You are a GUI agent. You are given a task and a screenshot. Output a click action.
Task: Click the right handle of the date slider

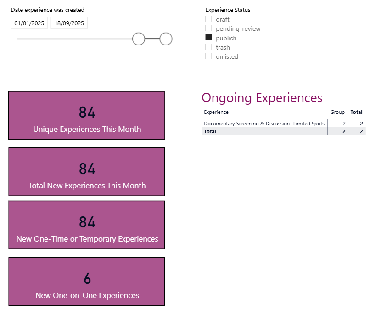pyautogui.click(x=166, y=39)
